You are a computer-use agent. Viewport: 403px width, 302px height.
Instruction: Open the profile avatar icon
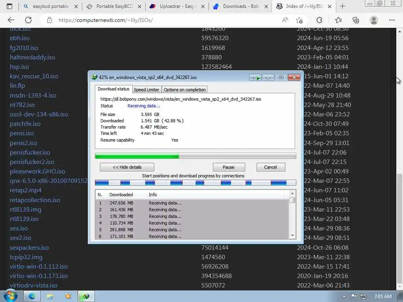[374, 20]
